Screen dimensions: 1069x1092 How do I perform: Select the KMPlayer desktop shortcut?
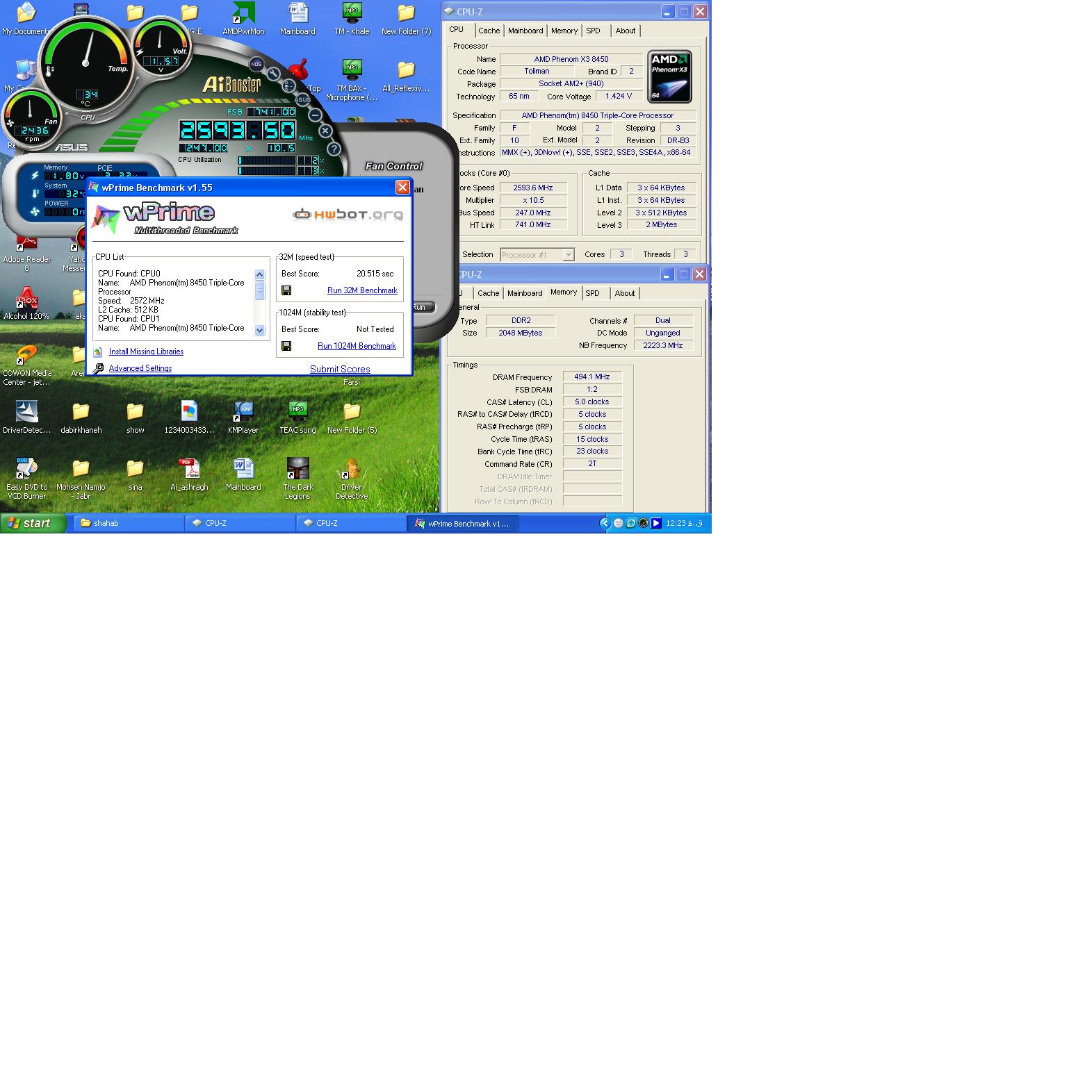click(243, 417)
